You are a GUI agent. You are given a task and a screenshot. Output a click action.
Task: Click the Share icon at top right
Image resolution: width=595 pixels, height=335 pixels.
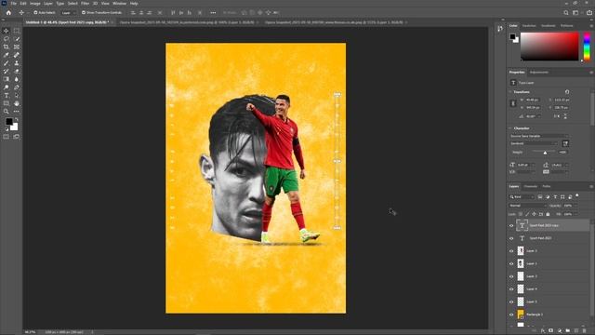588,12
